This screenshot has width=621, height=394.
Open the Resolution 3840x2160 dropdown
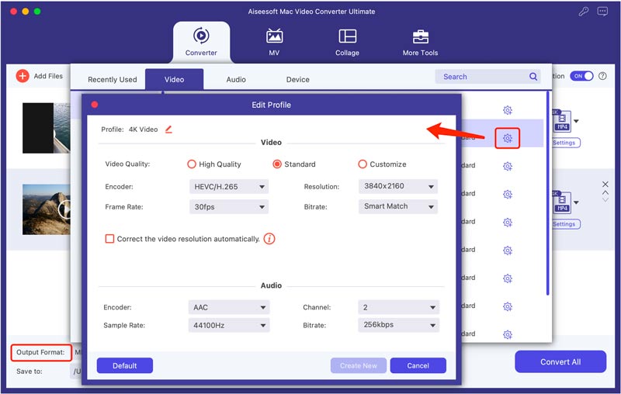[x=399, y=187]
